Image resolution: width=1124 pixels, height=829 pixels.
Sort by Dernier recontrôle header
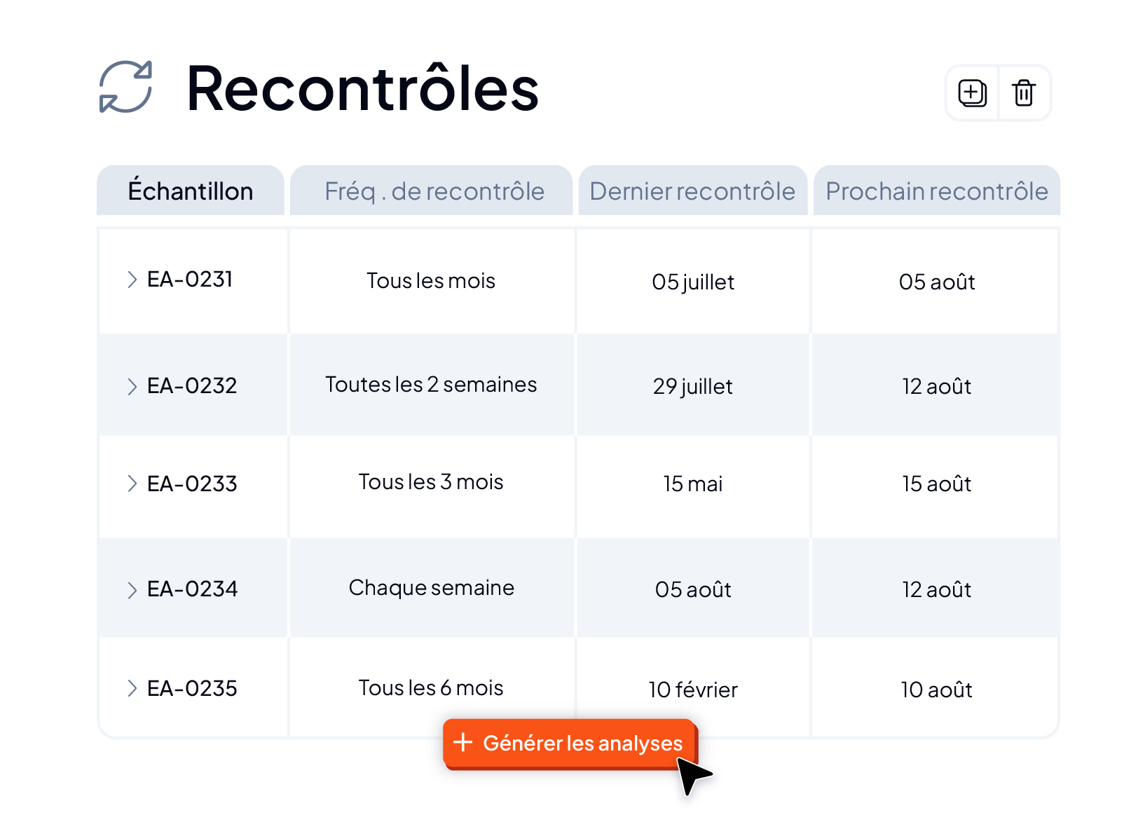tap(692, 191)
